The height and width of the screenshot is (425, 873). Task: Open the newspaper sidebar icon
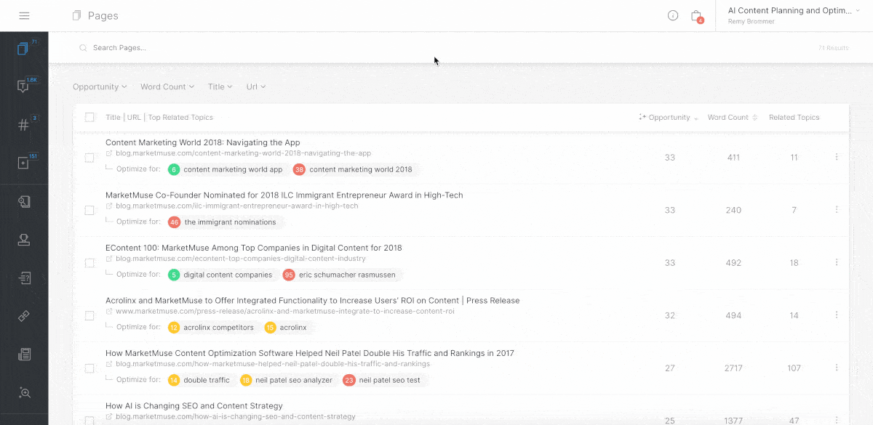pos(24,355)
